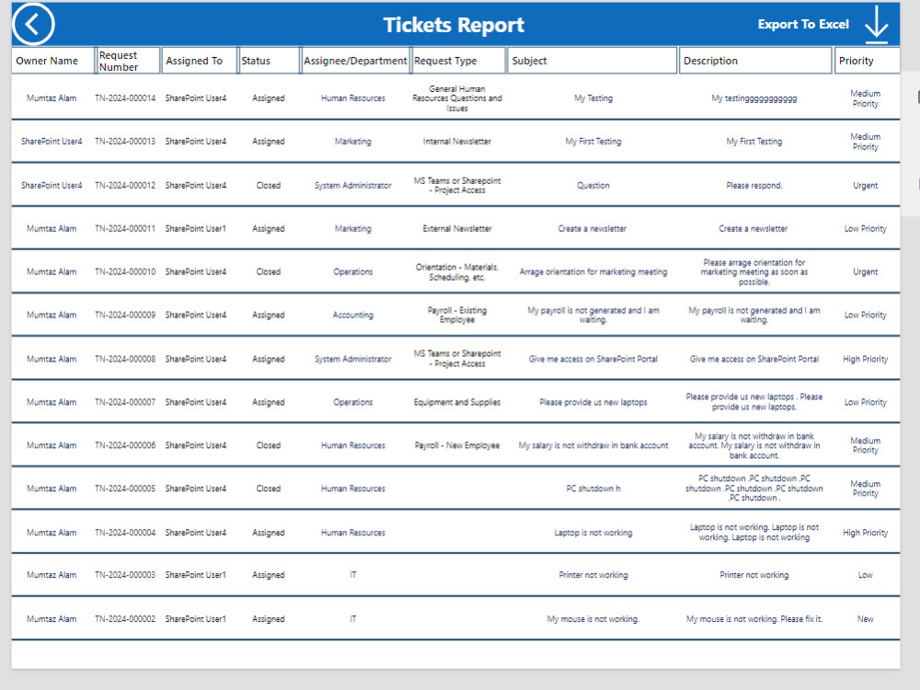Select request number TN-2024-000014

pos(125,98)
